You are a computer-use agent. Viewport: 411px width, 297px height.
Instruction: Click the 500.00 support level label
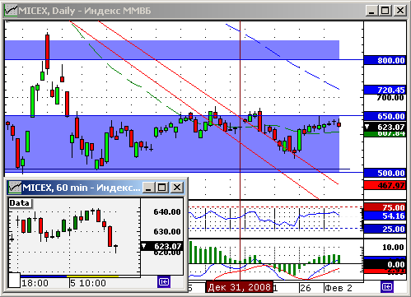385,173
